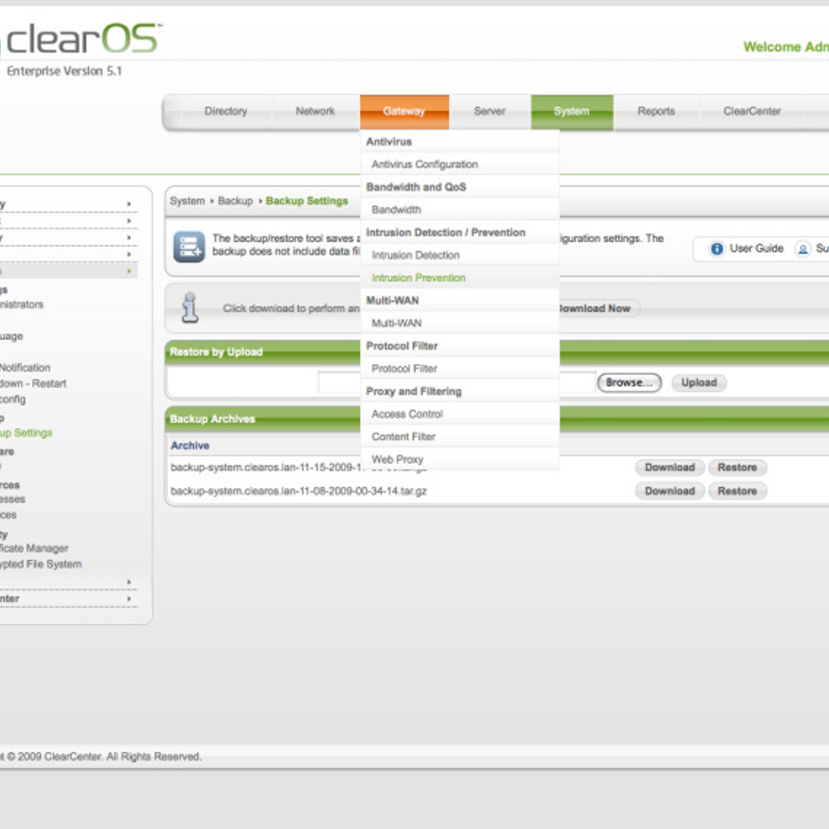Click the Browse... button
The height and width of the screenshot is (829, 829).
click(629, 383)
